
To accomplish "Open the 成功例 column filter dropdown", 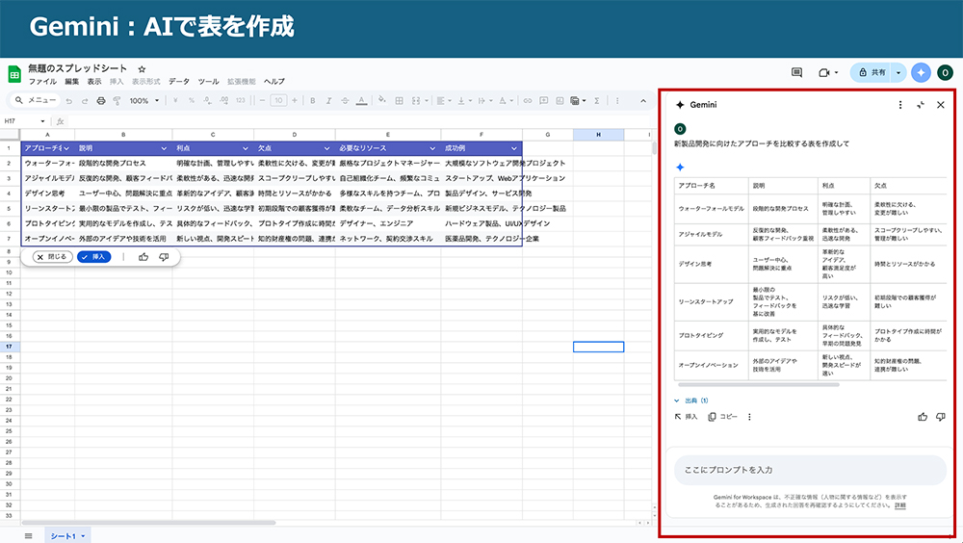I will tap(514, 148).
